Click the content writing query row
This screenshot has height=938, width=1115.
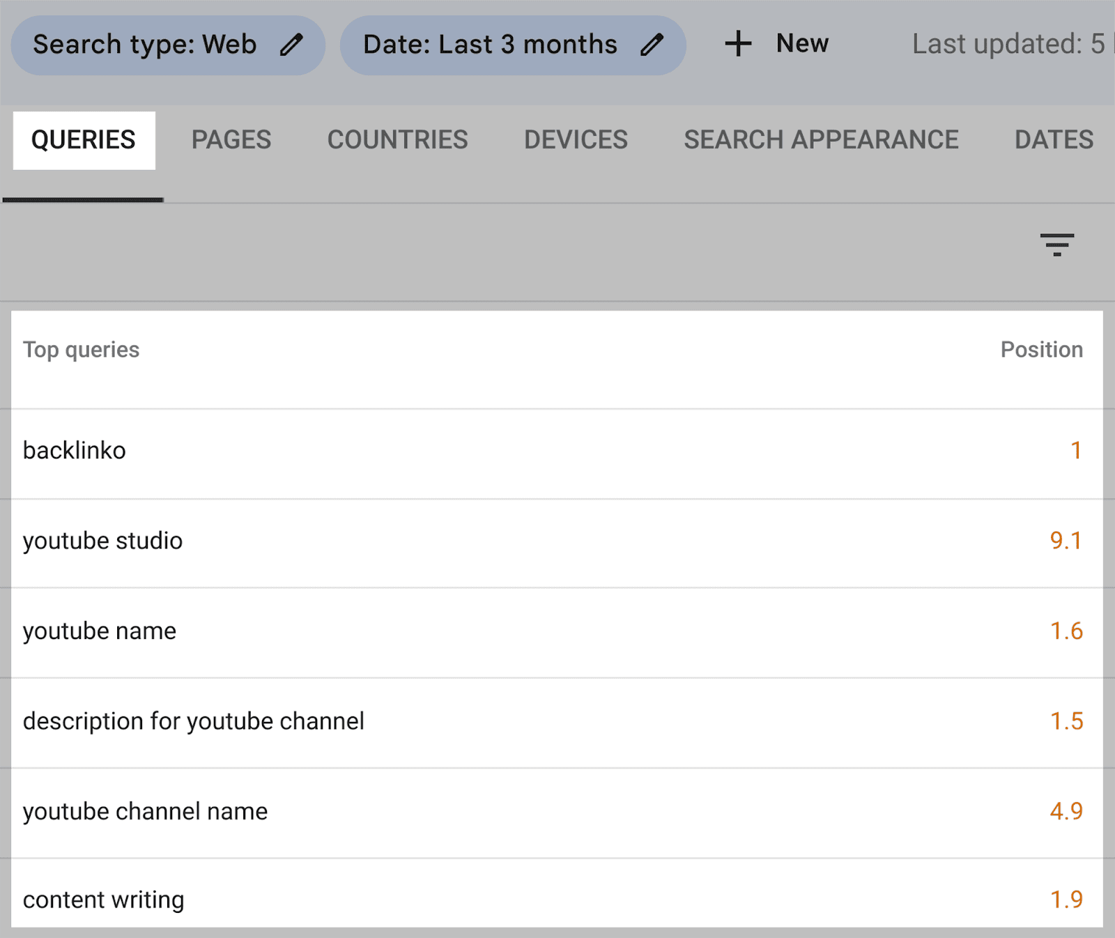point(104,900)
